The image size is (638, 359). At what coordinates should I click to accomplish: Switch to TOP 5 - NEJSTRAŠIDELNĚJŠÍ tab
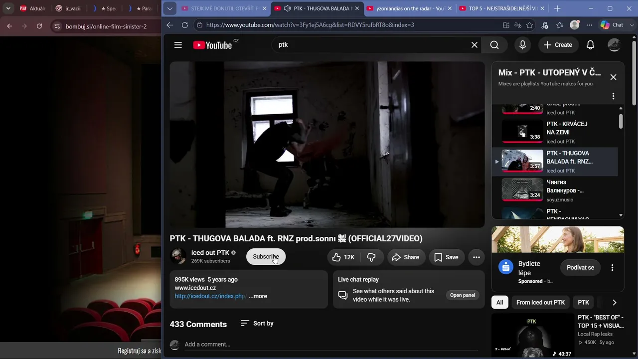tap(502, 8)
